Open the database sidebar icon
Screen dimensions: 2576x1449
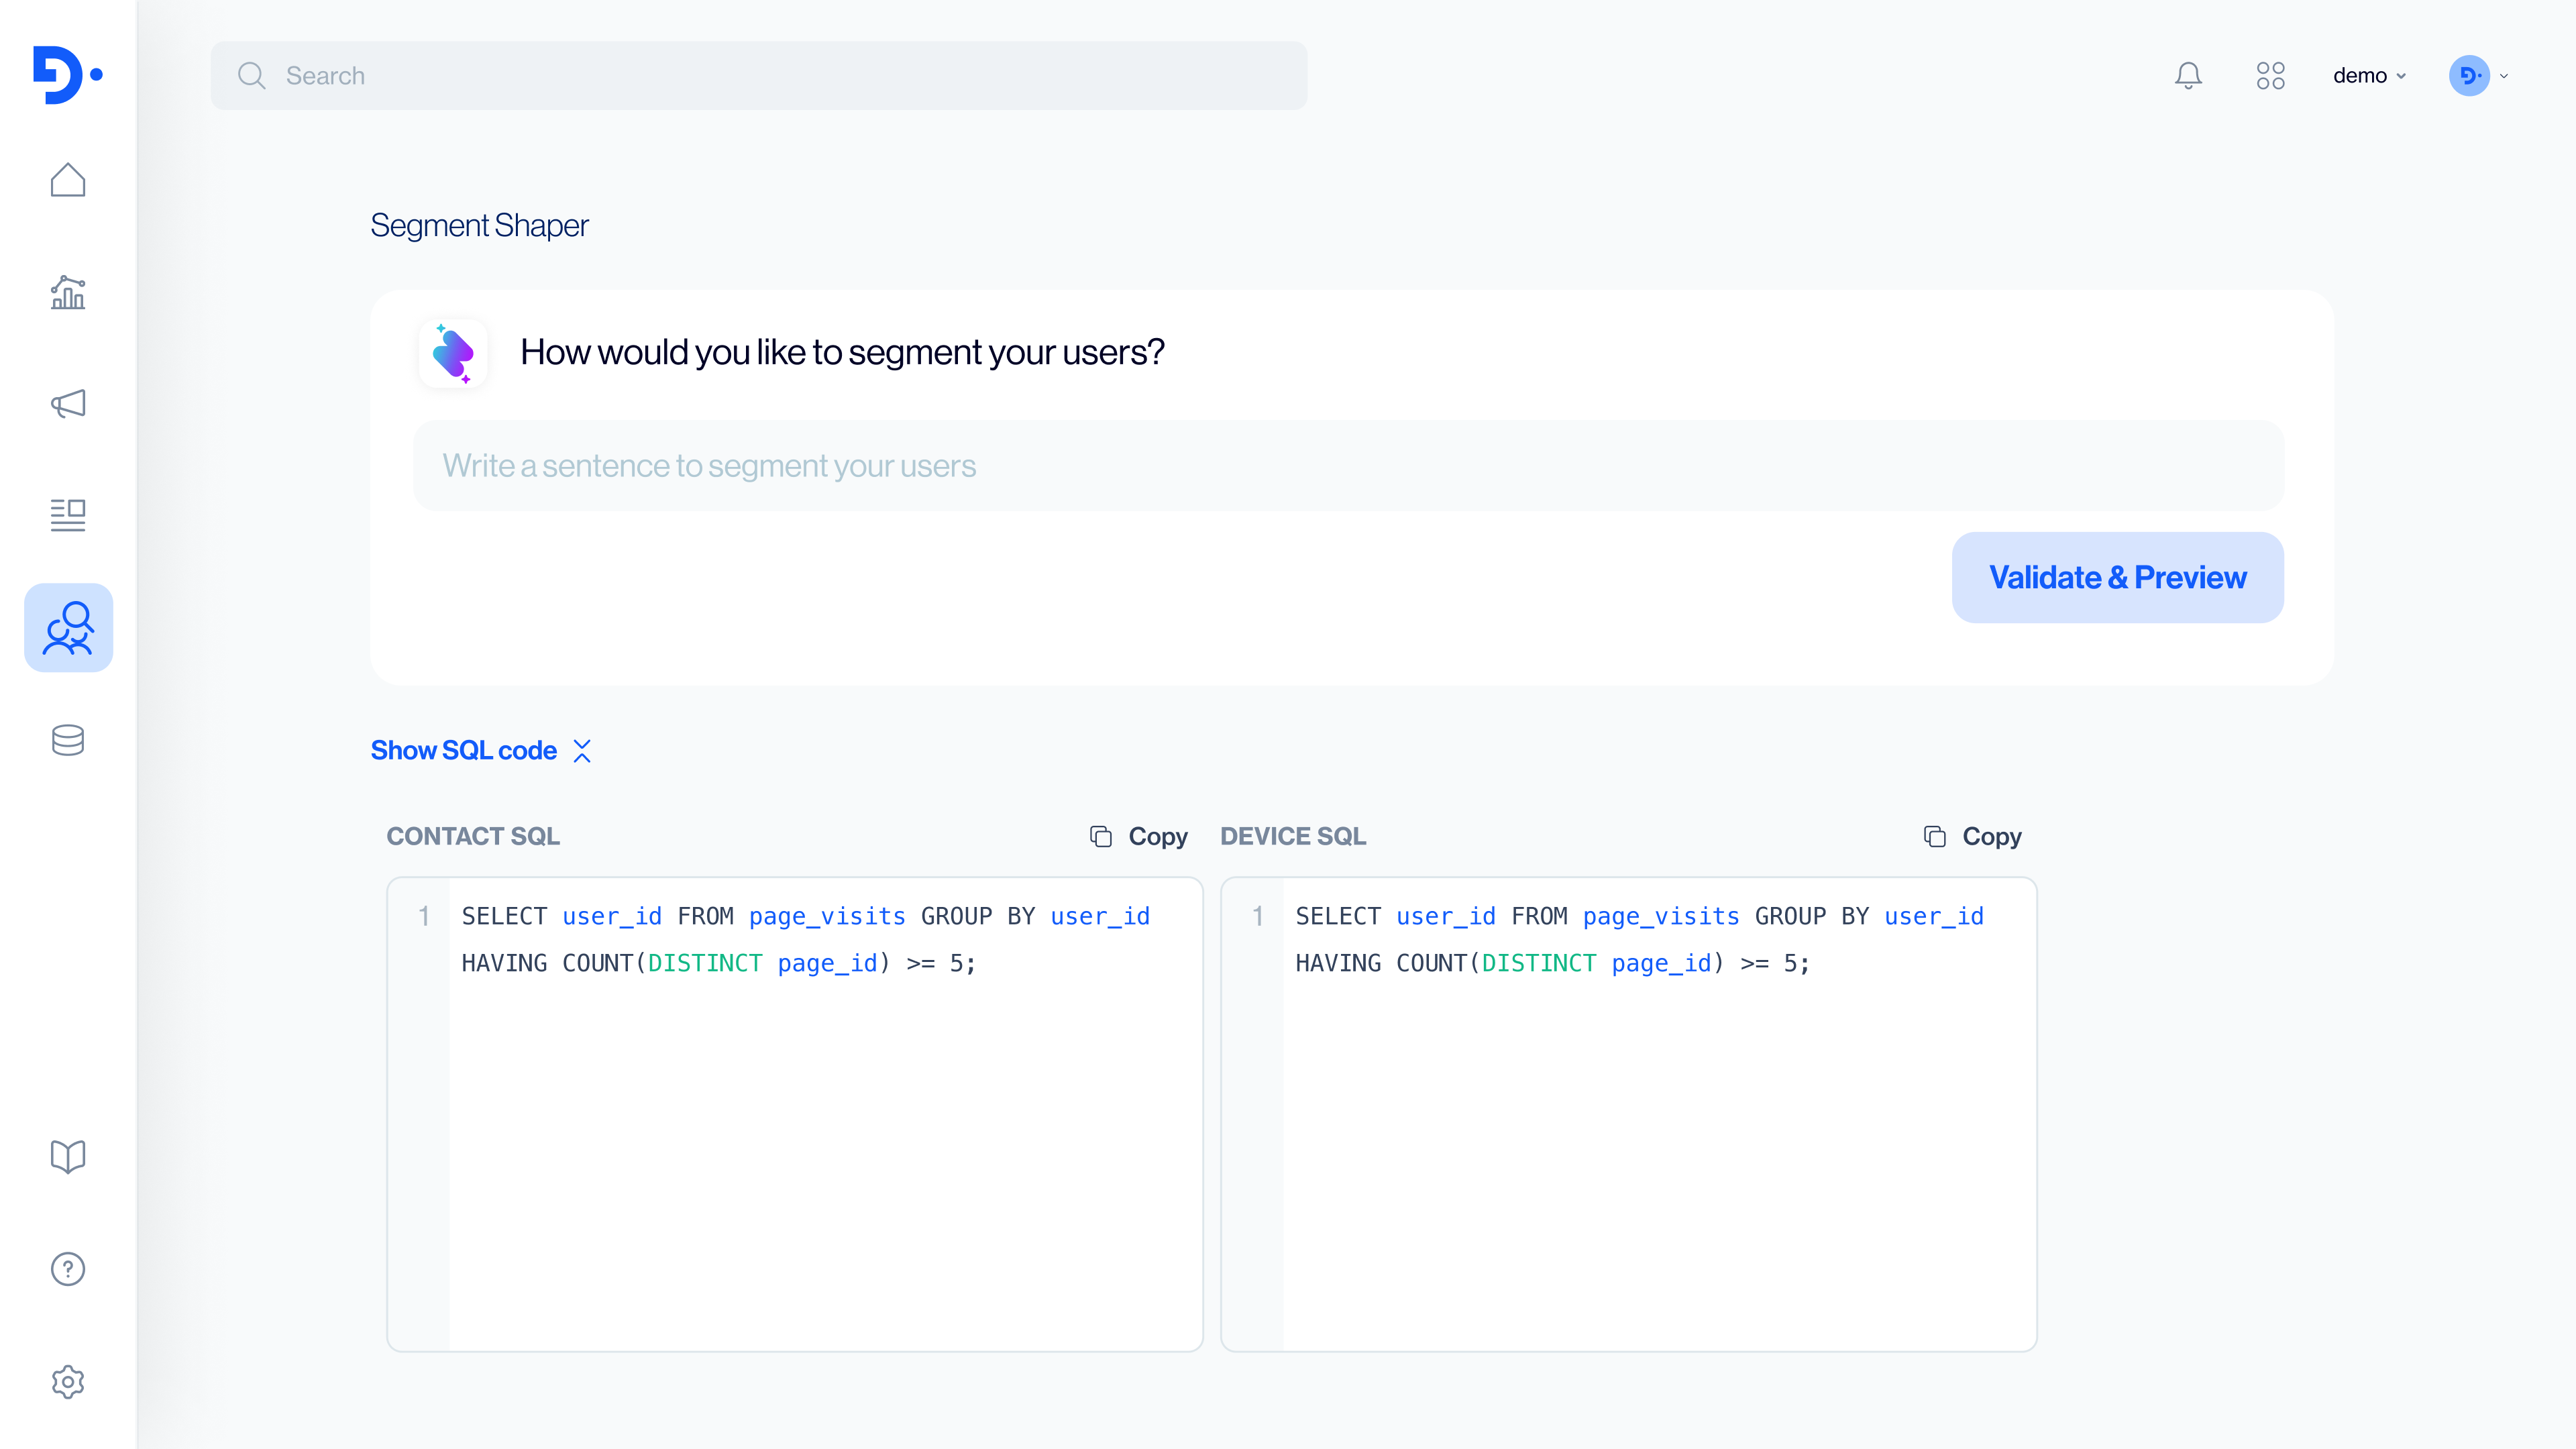point(68,740)
